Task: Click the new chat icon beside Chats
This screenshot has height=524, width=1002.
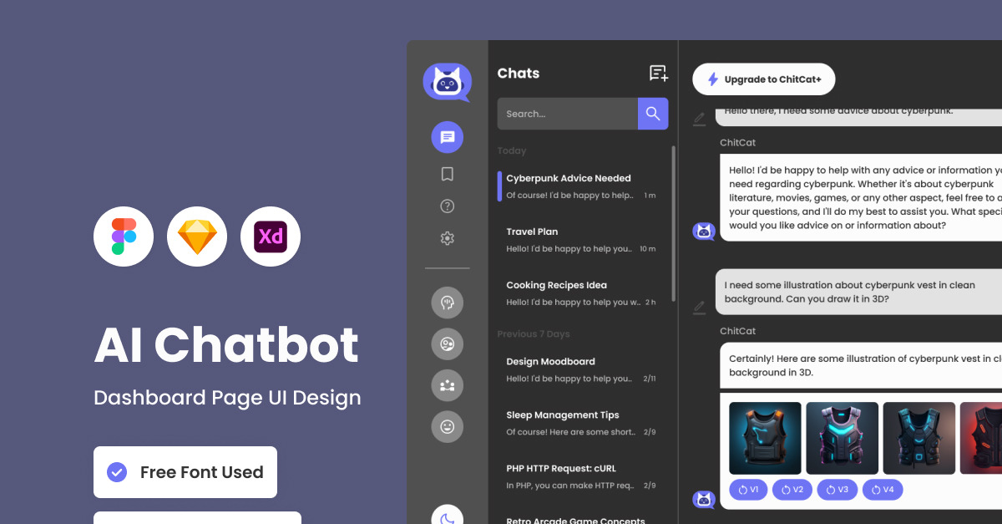Action: [x=658, y=74]
